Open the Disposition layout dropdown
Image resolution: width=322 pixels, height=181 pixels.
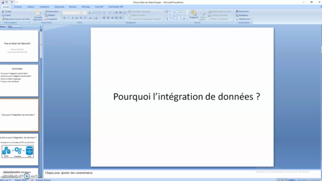coord(52,12)
